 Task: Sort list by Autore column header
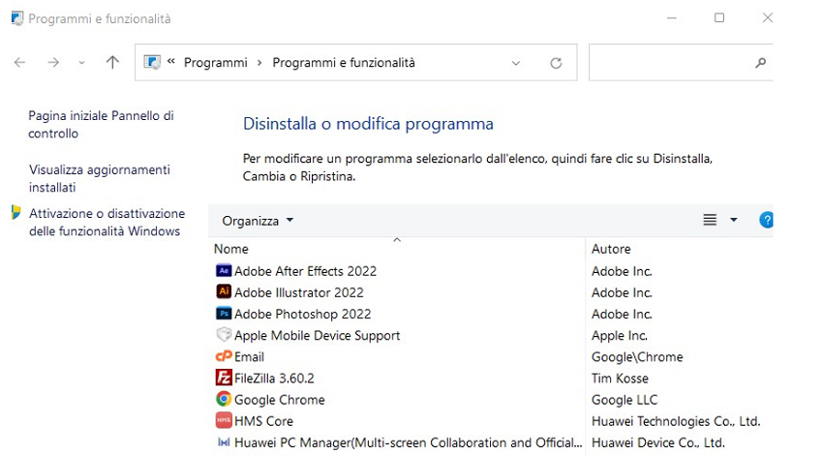611,249
